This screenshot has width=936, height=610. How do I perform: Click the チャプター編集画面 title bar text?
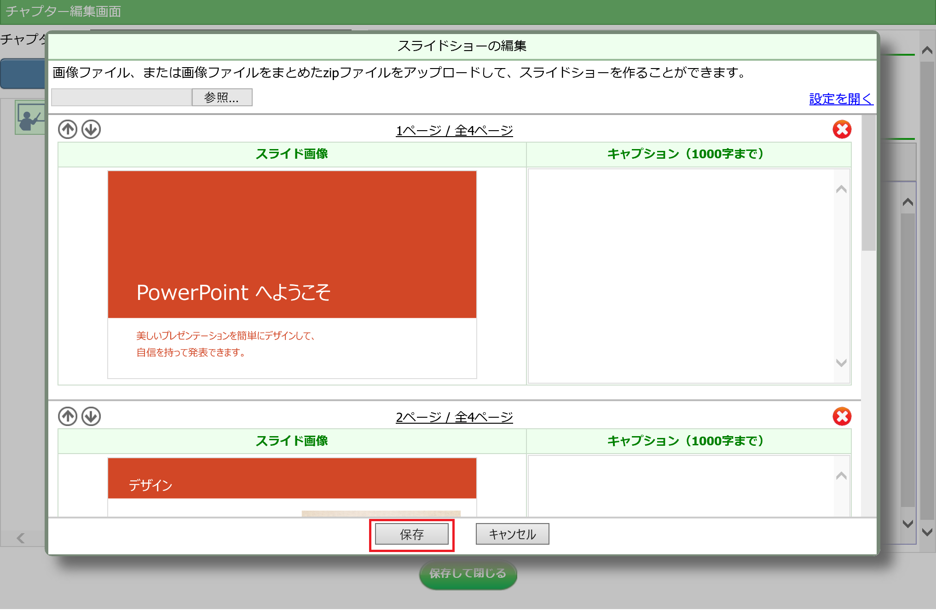(x=63, y=11)
